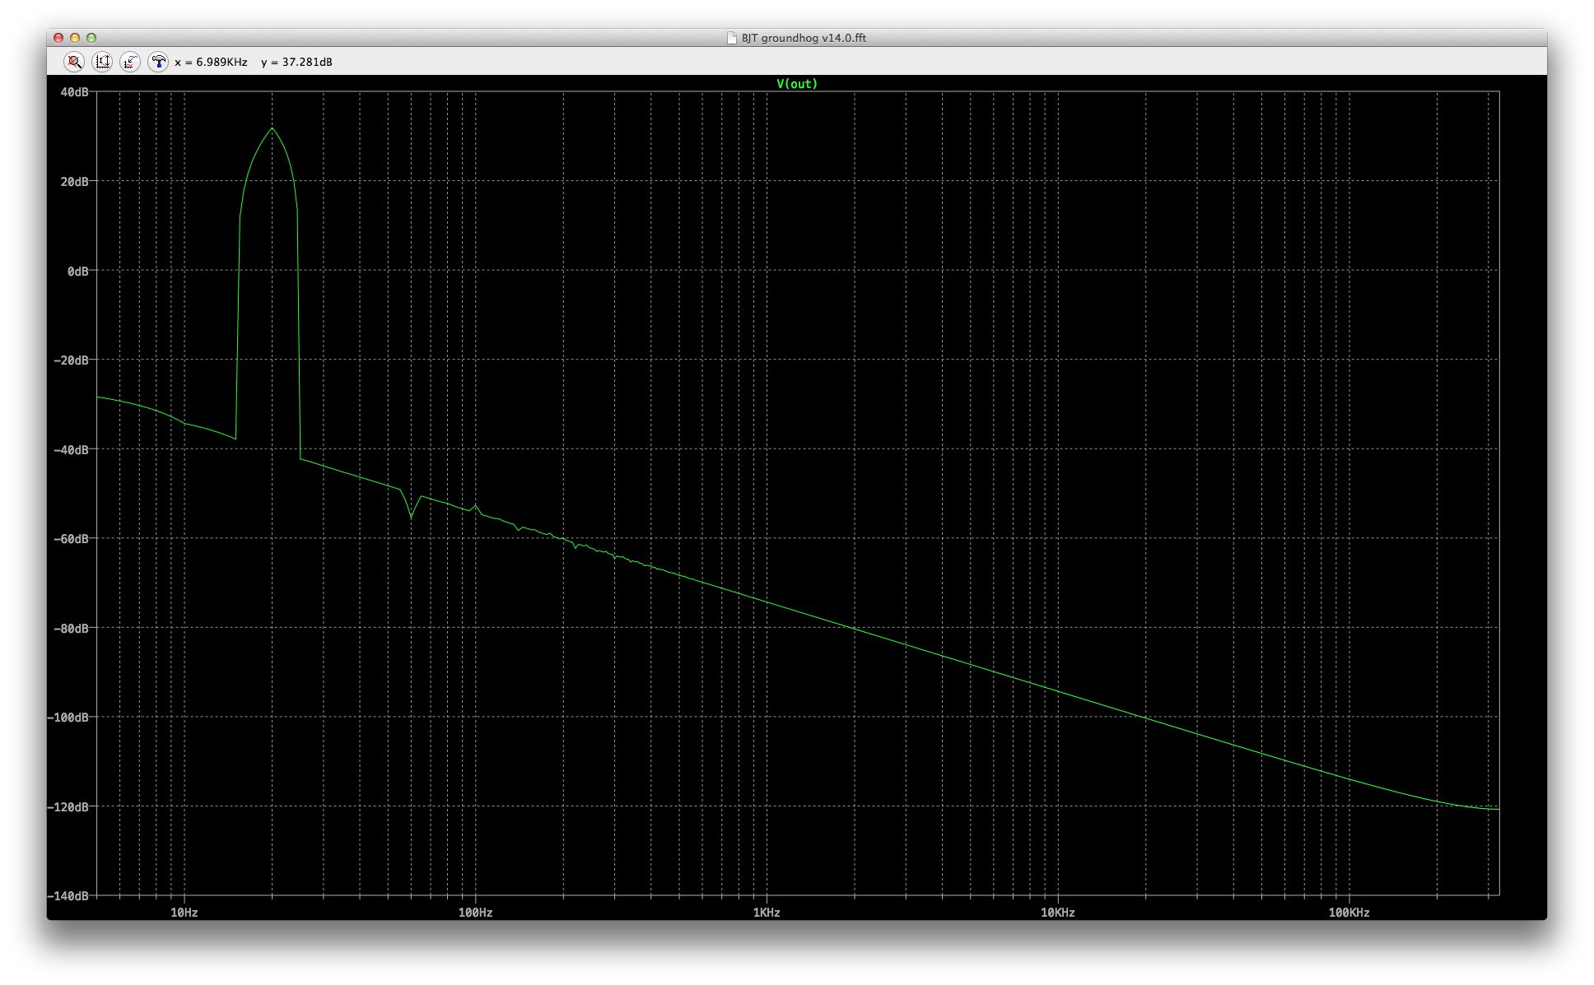Click the BJT groundhog v14.0.fft title text
The image size is (1594, 985).
[x=804, y=38]
